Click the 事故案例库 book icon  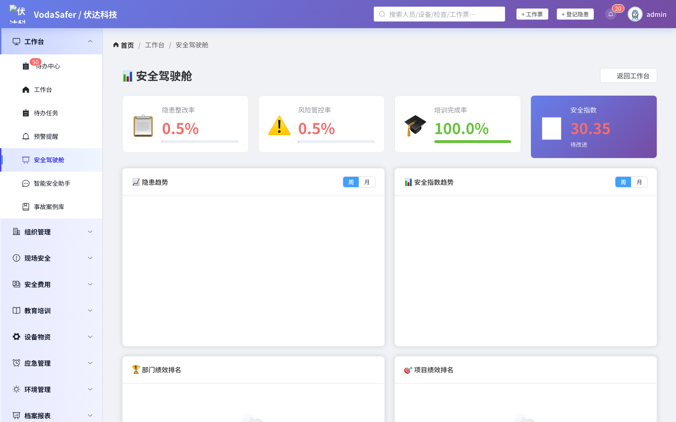click(x=26, y=207)
